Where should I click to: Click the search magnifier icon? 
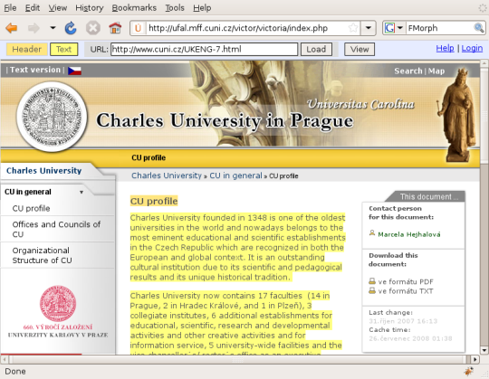pos(479,28)
